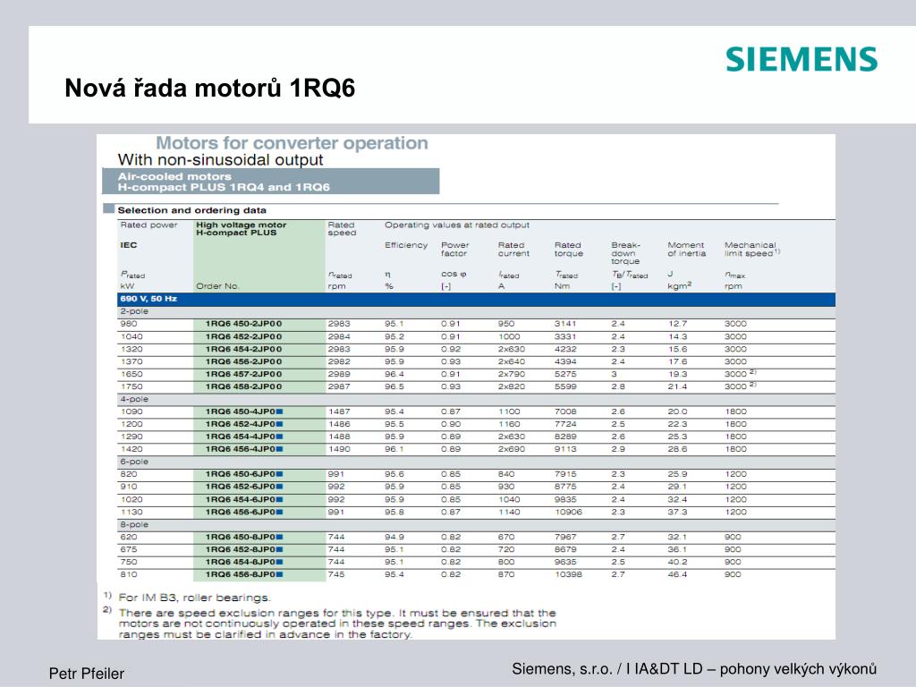Click the "Rated current" column header
Screen dimensions: 916x687
point(513,250)
